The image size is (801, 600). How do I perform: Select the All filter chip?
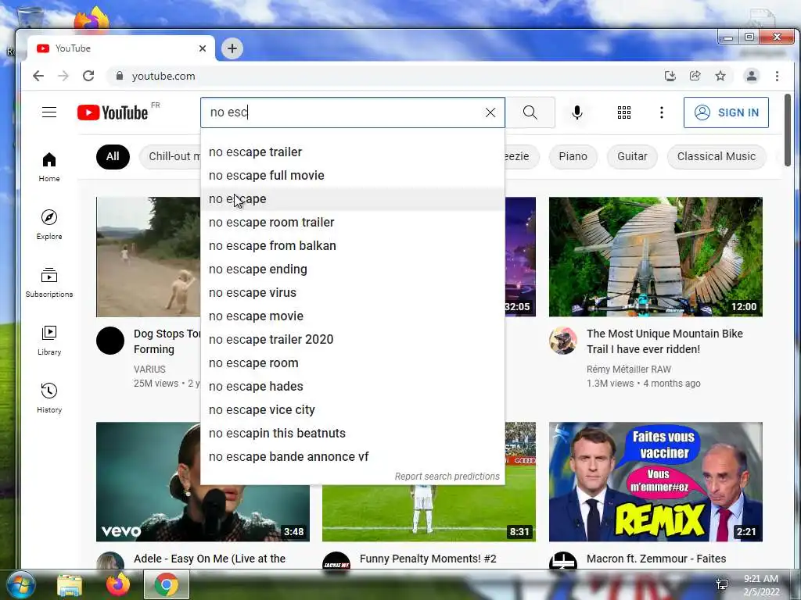pos(113,156)
